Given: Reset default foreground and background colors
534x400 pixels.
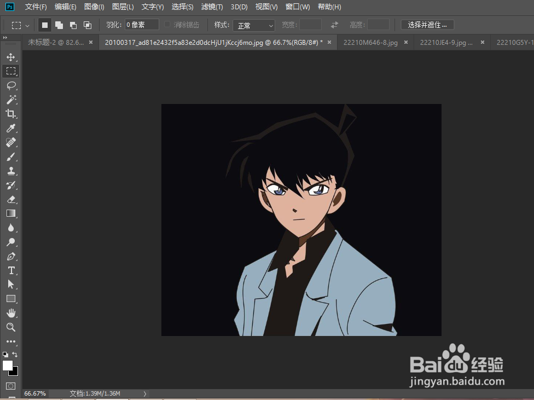Looking at the screenshot, I should tap(5, 355).
